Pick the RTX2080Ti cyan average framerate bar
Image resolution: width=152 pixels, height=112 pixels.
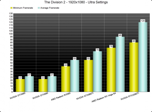click(143, 57)
